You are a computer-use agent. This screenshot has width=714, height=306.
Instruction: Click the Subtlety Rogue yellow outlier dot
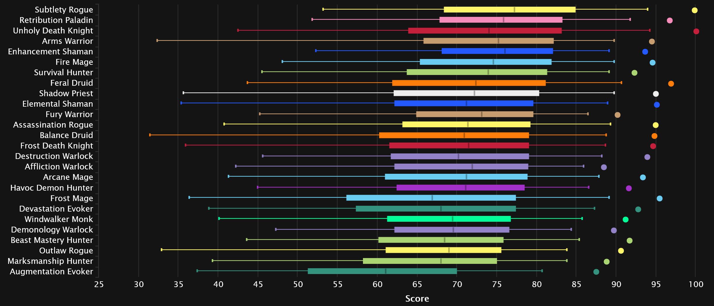point(694,10)
